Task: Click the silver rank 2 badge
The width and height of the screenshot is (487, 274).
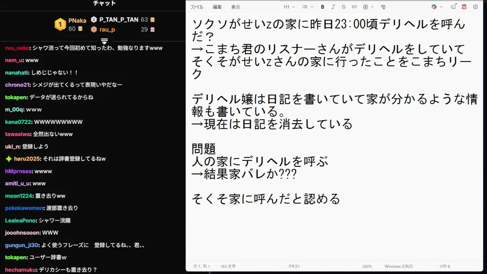Action: click(x=94, y=19)
